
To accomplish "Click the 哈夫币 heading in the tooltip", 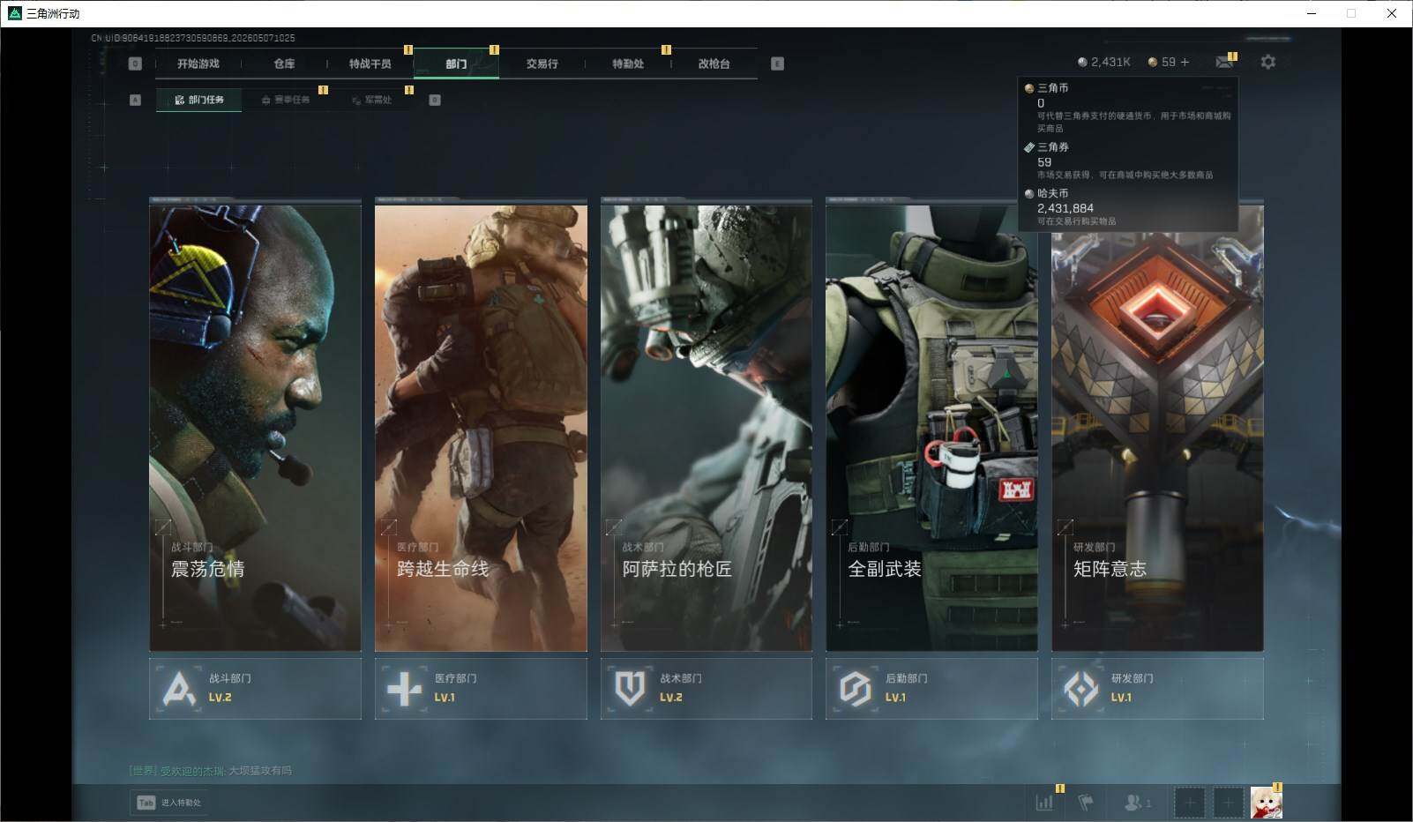I will tap(1053, 193).
